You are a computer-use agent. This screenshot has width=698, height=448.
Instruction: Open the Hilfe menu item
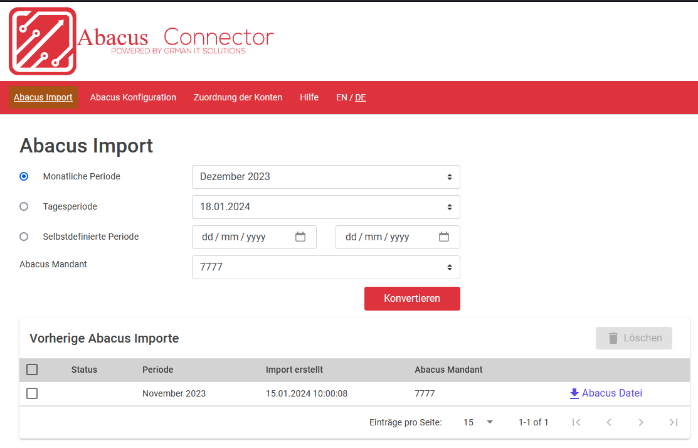(x=309, y=97)
